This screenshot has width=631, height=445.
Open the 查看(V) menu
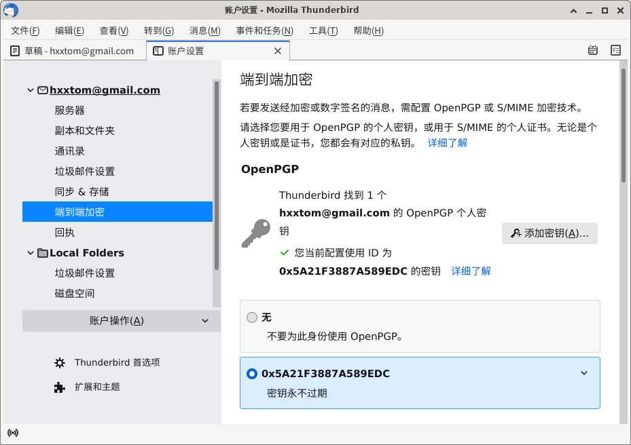tap(114, 31)
